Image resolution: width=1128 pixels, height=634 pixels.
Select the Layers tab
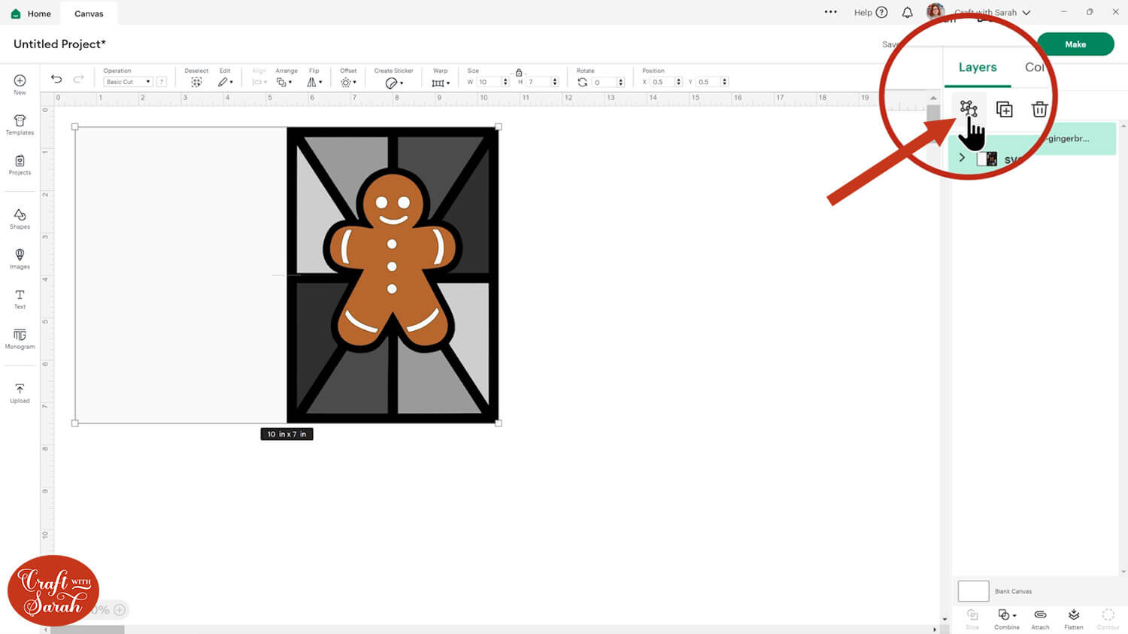tap(978, 68)
